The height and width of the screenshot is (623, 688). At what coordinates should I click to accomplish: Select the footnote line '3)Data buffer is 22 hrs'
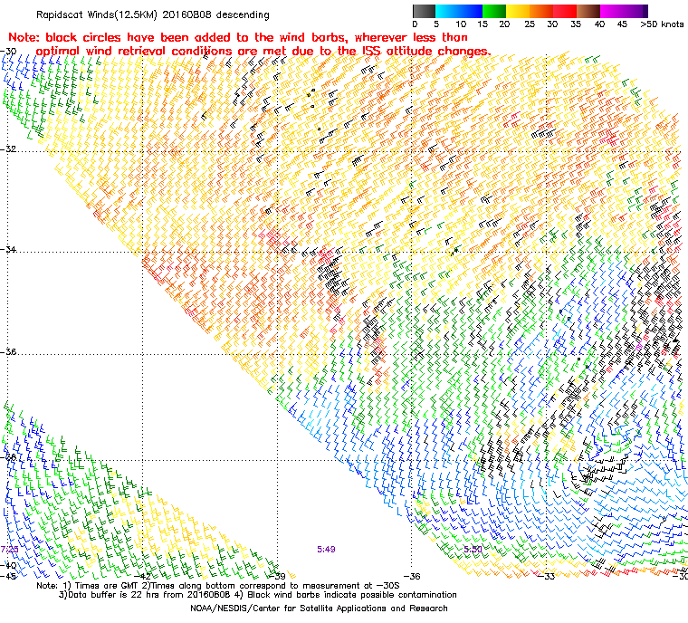point(258,595)
